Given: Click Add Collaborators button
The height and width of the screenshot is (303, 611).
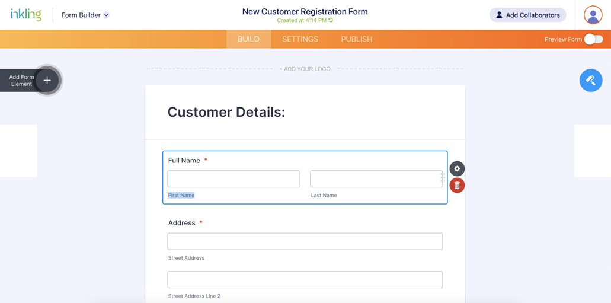Looking at the screenshot, I should 527,15.
